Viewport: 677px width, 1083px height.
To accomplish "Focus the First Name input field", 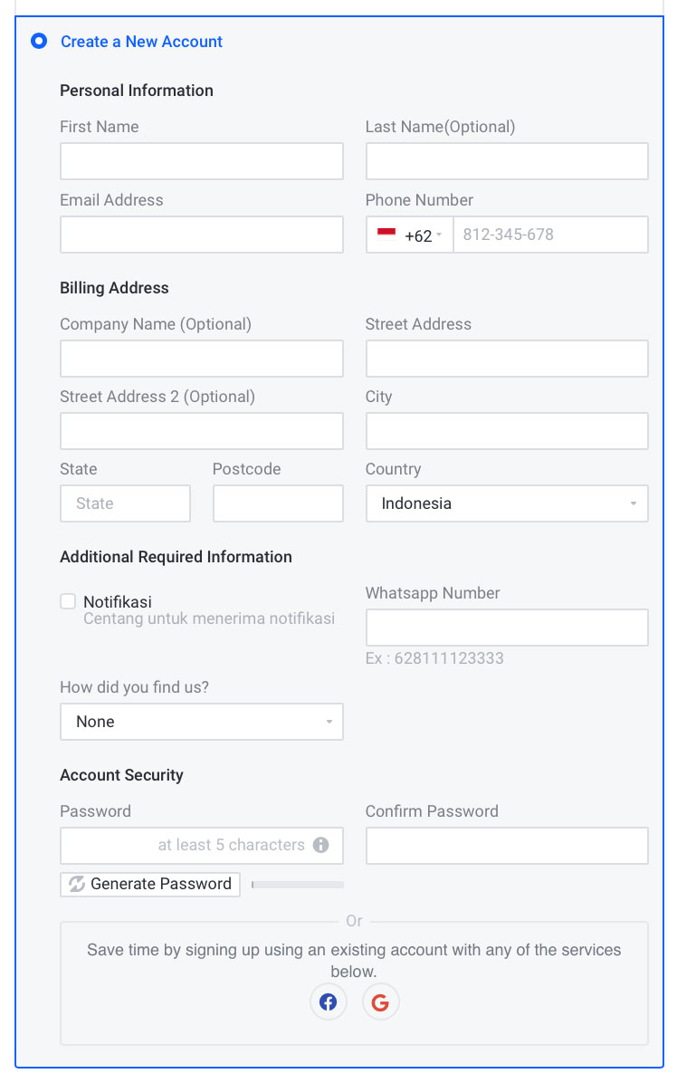I will point(202,161).
